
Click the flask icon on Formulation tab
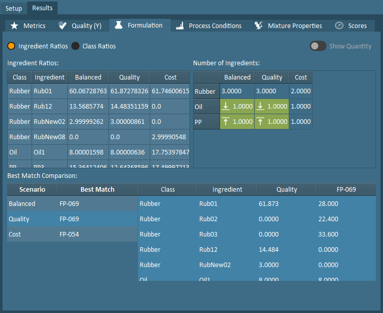(x=119, y=25)
